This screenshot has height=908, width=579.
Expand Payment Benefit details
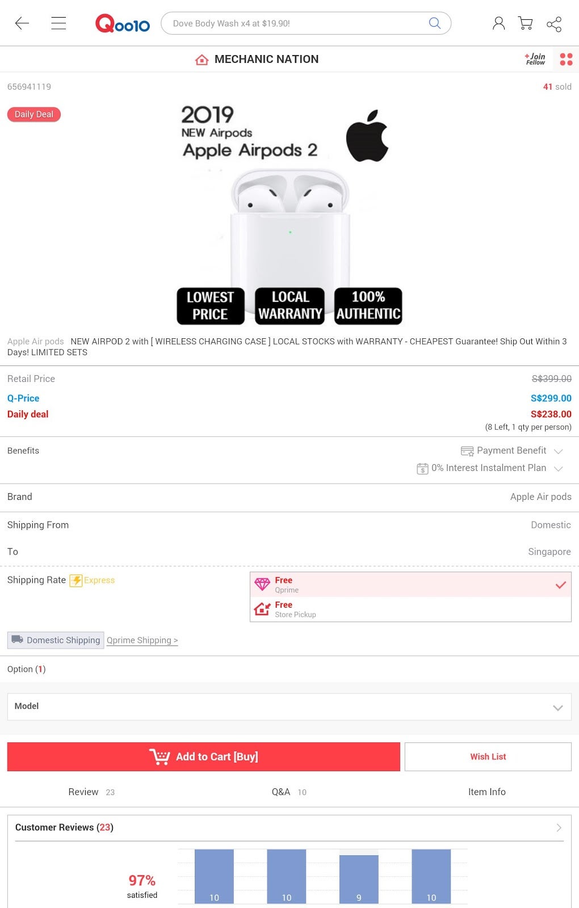(x=511, y=451)
